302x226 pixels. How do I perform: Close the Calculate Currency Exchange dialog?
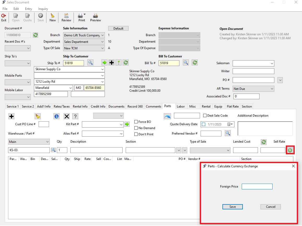[293, 166]
